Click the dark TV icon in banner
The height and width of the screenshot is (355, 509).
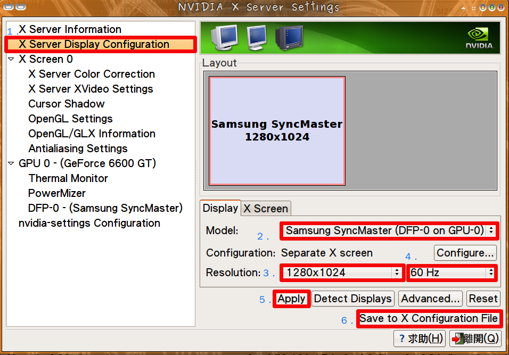coord(289,38)
